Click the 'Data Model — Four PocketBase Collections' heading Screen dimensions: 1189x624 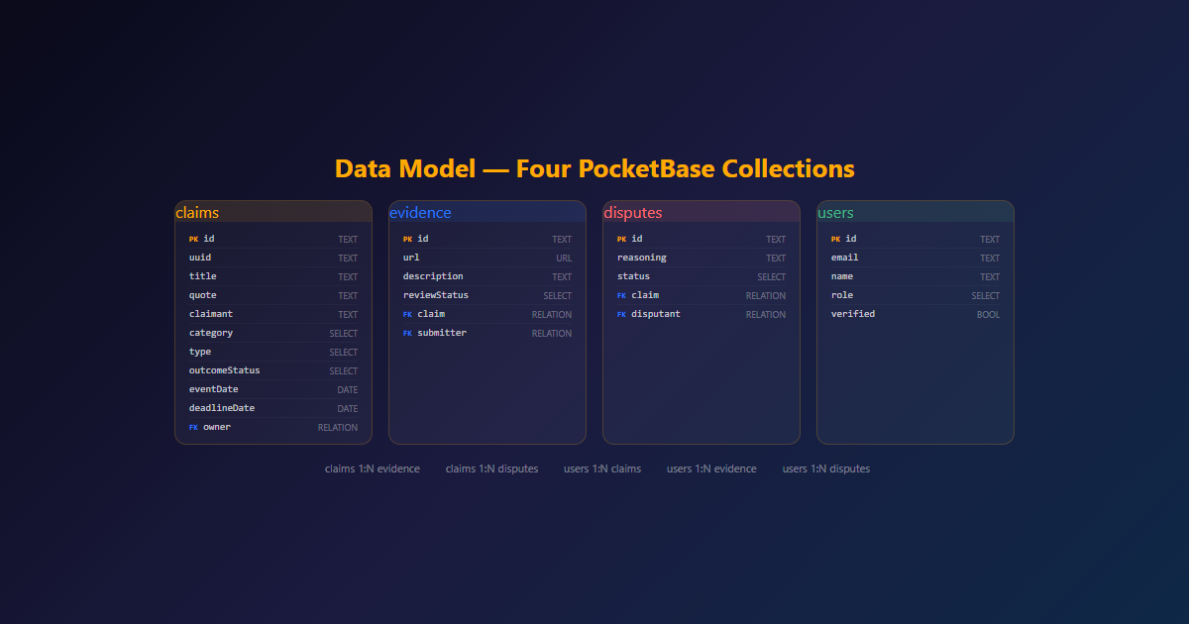(x=594, y=168)
